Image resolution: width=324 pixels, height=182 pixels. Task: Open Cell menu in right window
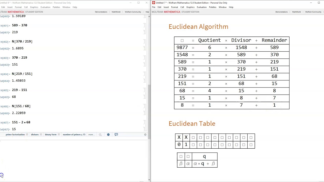(x=182, y=7)
